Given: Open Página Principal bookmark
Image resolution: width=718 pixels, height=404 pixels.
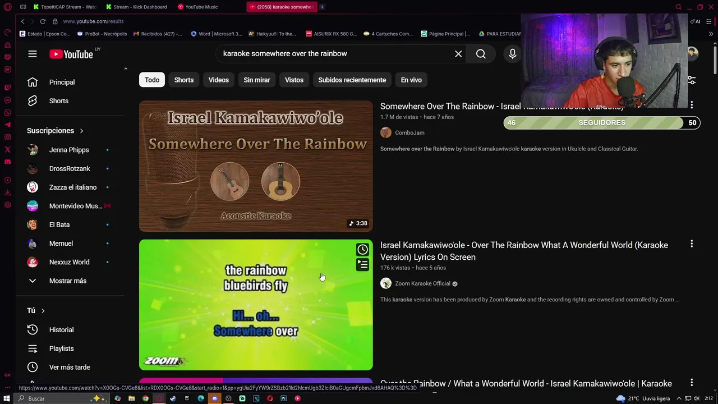Looking at the screenshot, I should click(x=445, y=34).
